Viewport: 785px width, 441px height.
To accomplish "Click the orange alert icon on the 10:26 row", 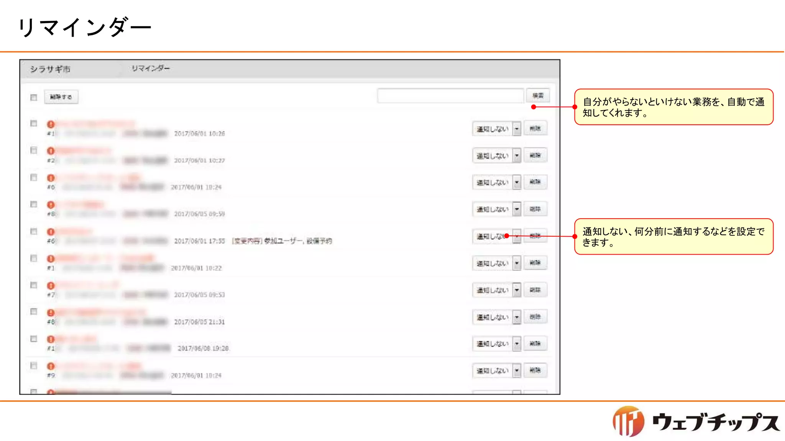I will (51, 124).
